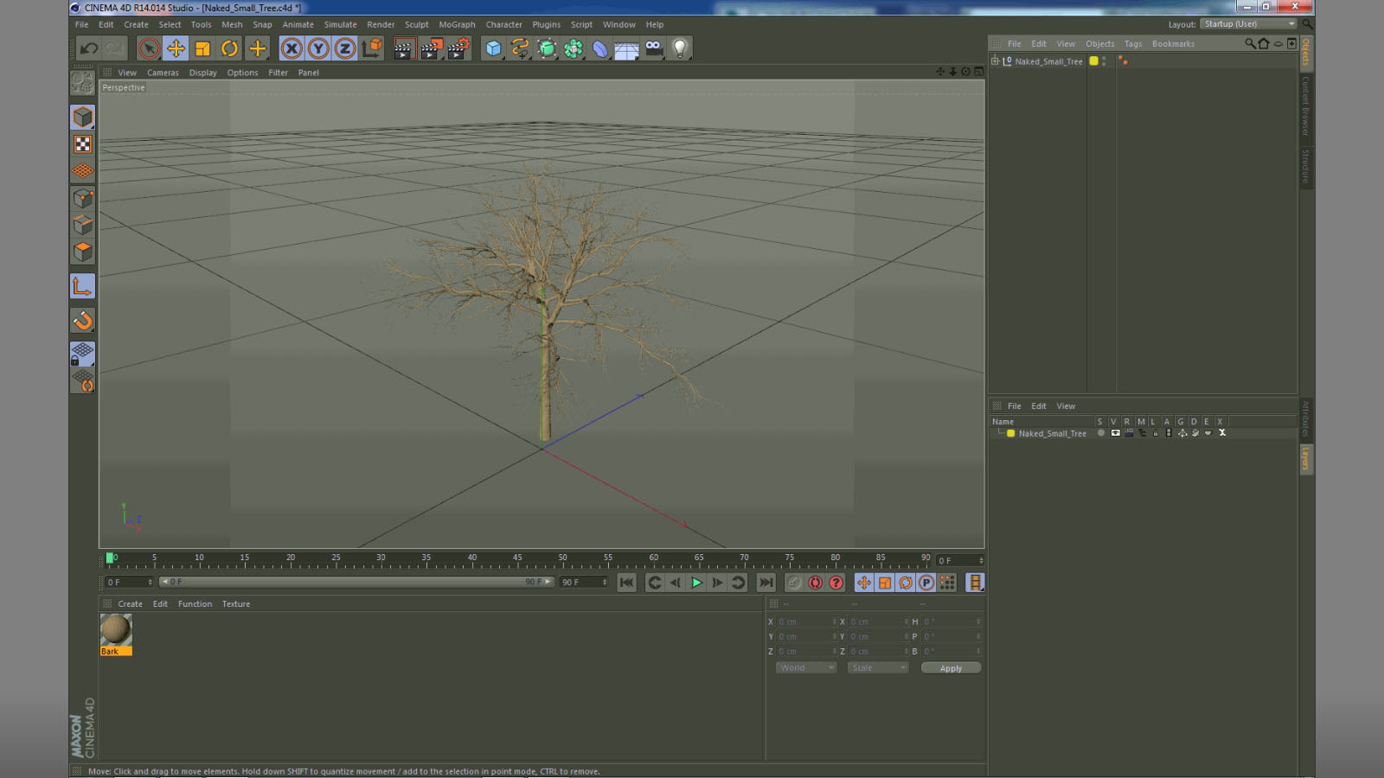This screenshot has height=778, width=1384.
Task: Toggle Parameter keyframe recording P
Action: click(x=926, y=583)
